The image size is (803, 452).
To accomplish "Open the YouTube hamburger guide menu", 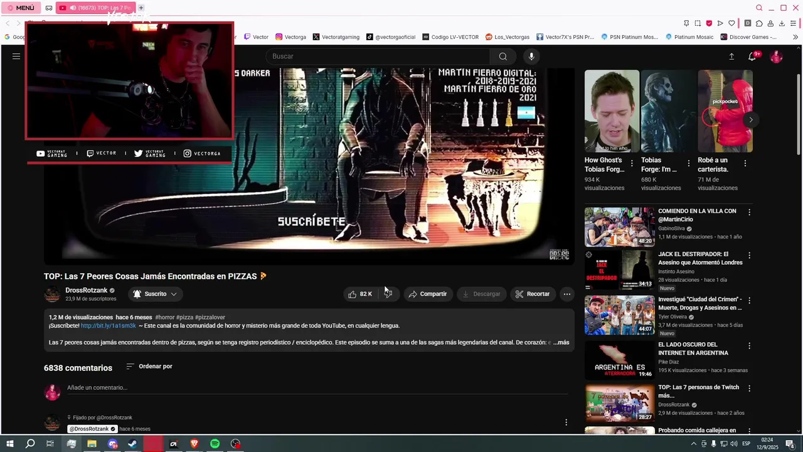I will click(16, 56).
